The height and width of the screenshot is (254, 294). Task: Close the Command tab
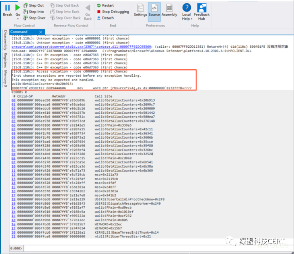[x=41, y=32]
